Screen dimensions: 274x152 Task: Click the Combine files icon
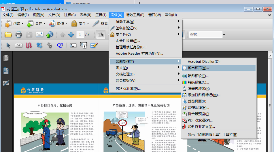point(30,24)
